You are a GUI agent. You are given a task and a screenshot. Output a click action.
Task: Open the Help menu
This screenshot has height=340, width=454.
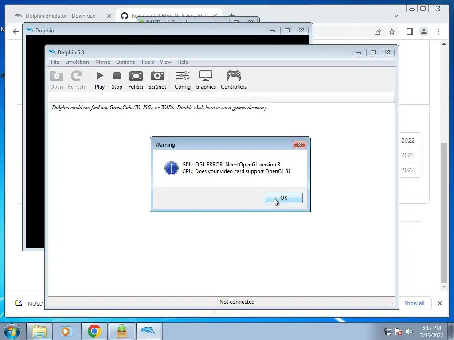[183, 62]
